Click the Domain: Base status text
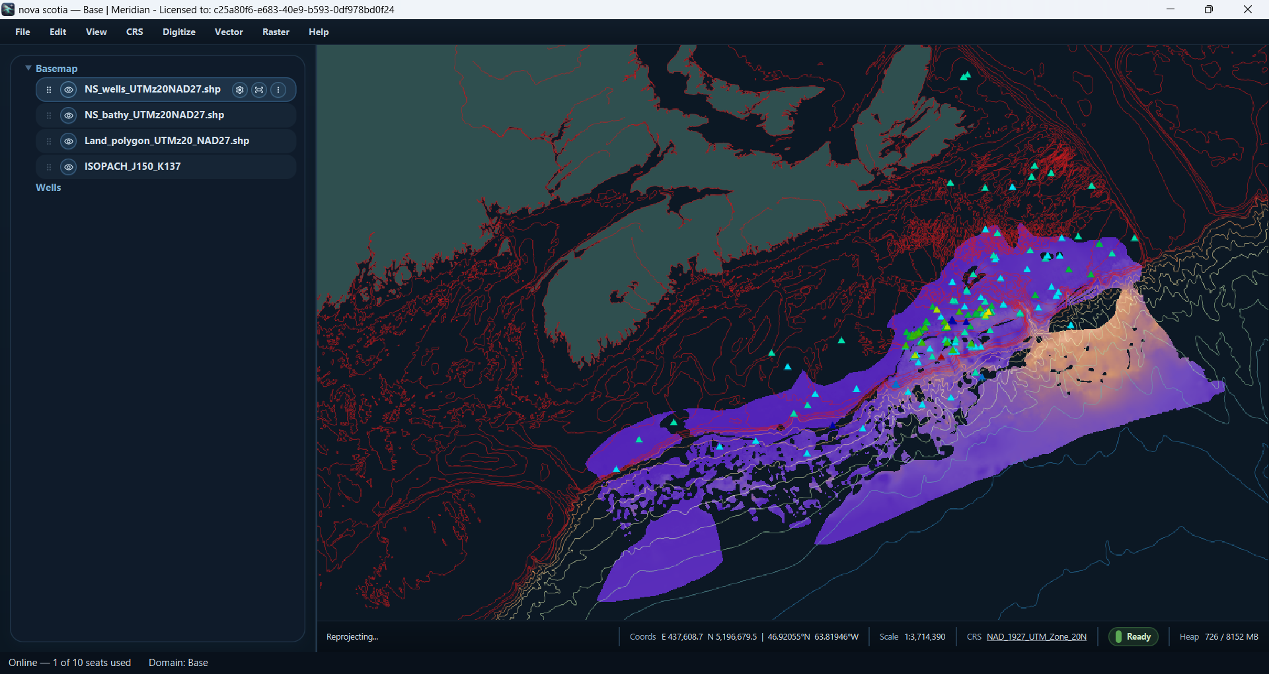Screen dimensions: 1269x674 coord(178,663)
